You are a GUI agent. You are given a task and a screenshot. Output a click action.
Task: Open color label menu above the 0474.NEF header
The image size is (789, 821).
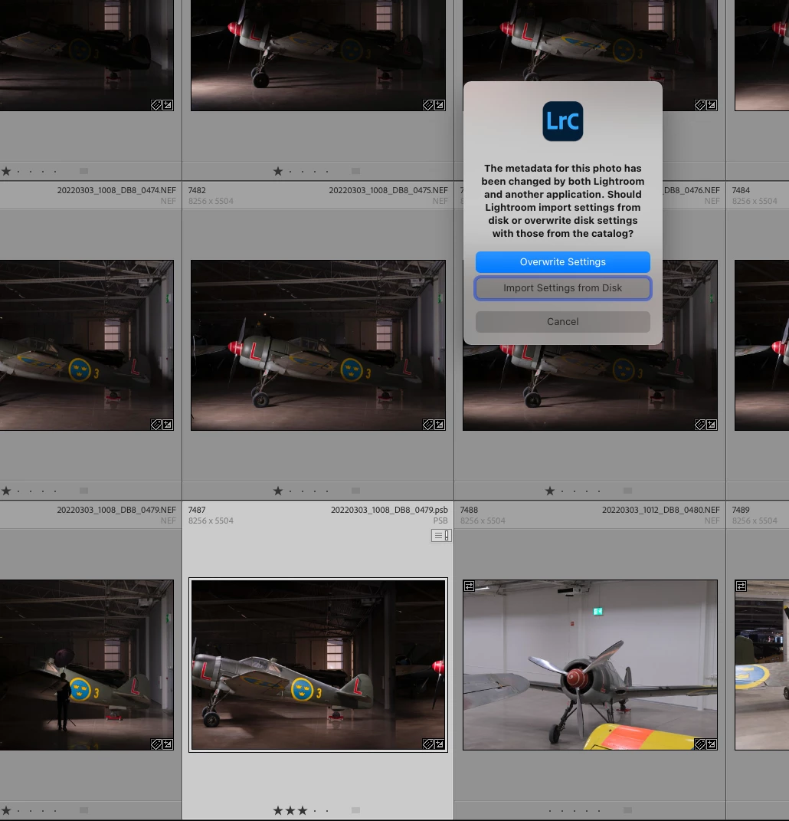click(x=83, y=171)
